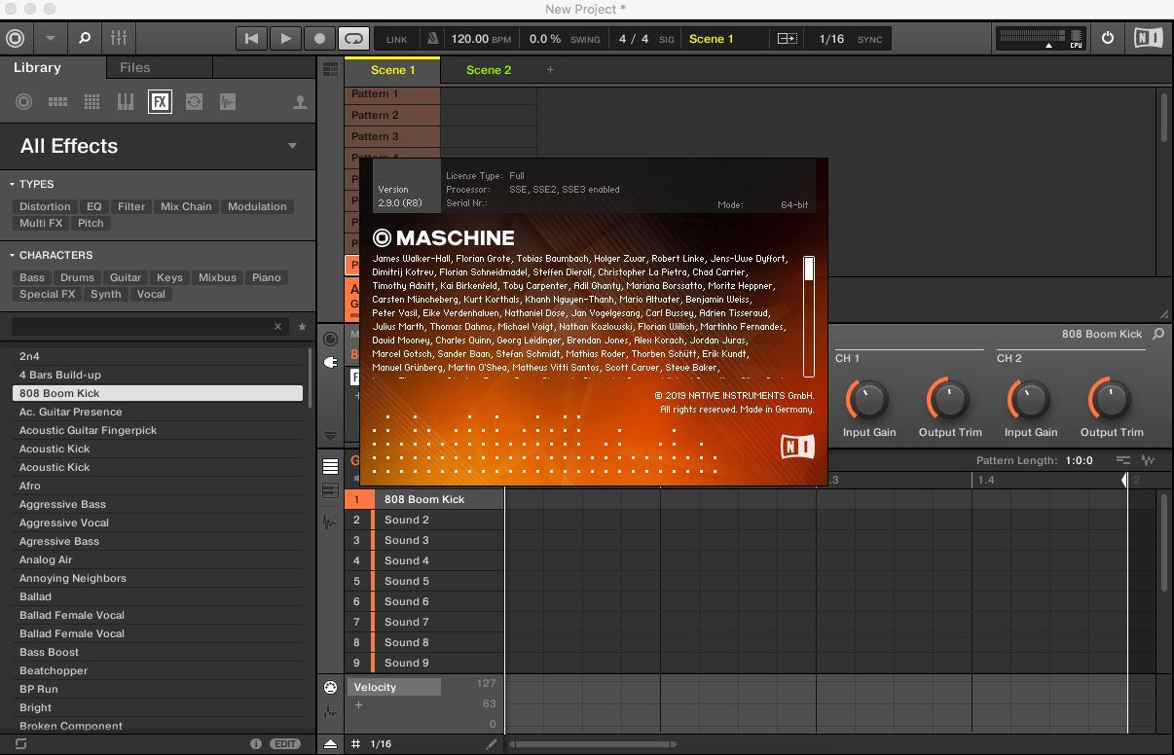1174x755 pixels.
Task: Add a control lane parameter with plus
Action: coord(358,704)
